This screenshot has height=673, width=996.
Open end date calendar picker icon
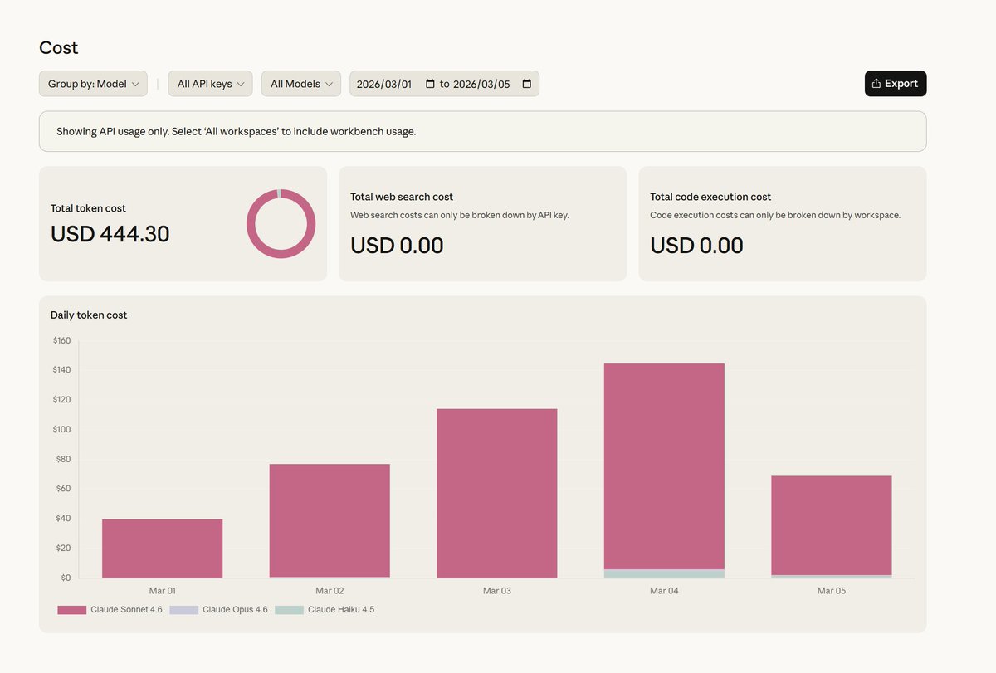pyautogui.click(x=526, y=84)
